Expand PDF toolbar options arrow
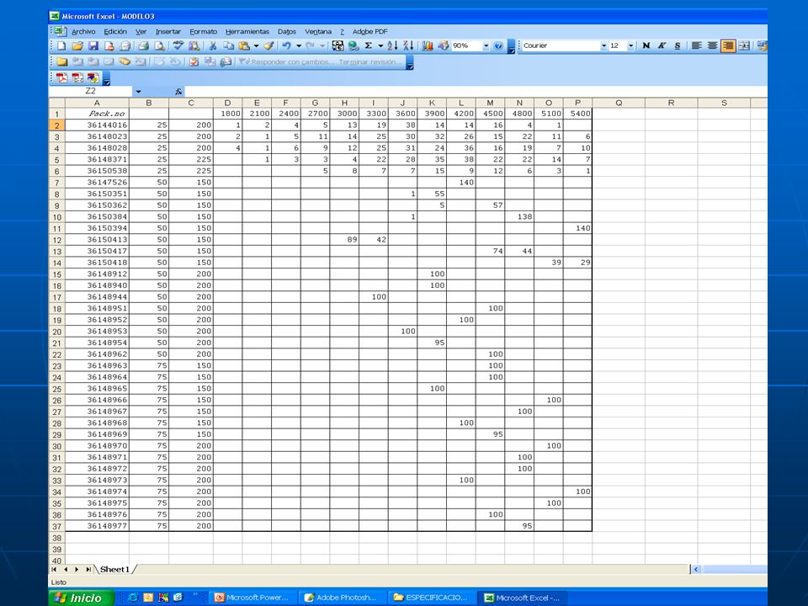808x606 pixels. tap(107, 79)
